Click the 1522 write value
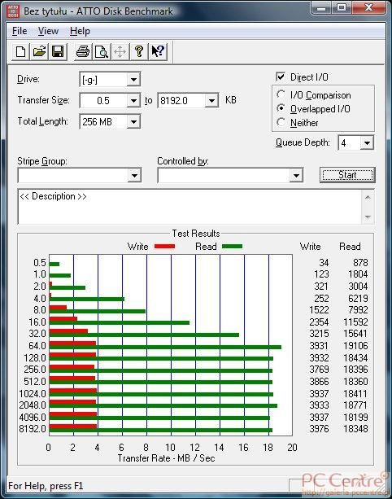Viewport: 392px width, 499px height. click(319, 309)
